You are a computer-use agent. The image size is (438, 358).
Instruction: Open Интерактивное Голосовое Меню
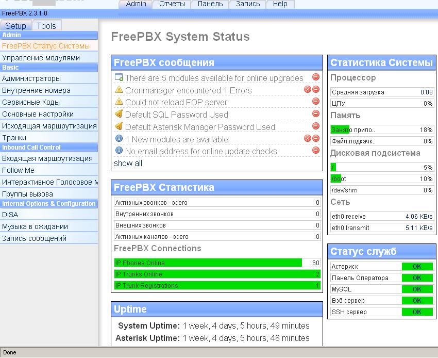point(49,182)
